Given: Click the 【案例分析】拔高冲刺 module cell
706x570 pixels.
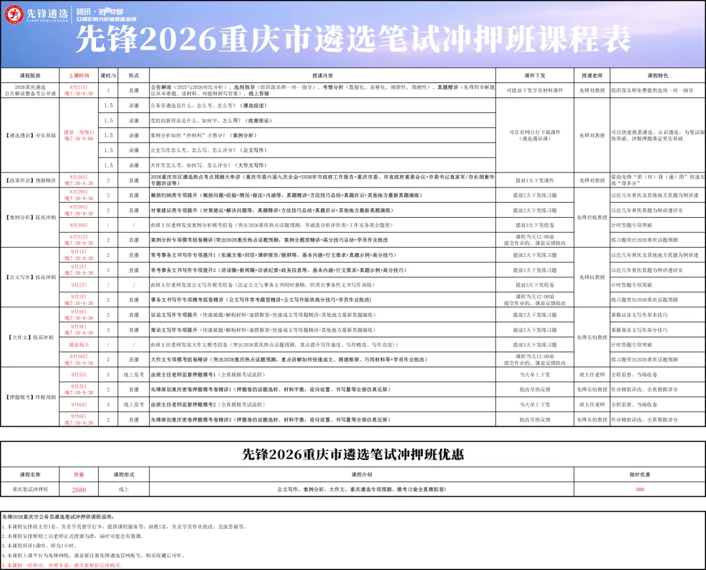Looking at the screenshot, I should point(30,218).
